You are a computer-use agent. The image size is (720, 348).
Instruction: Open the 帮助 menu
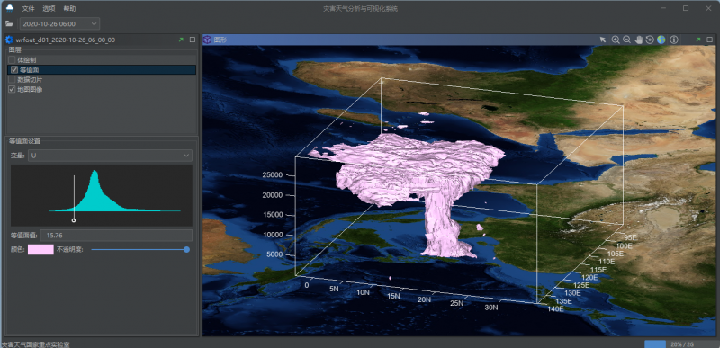tap(69, 9)
